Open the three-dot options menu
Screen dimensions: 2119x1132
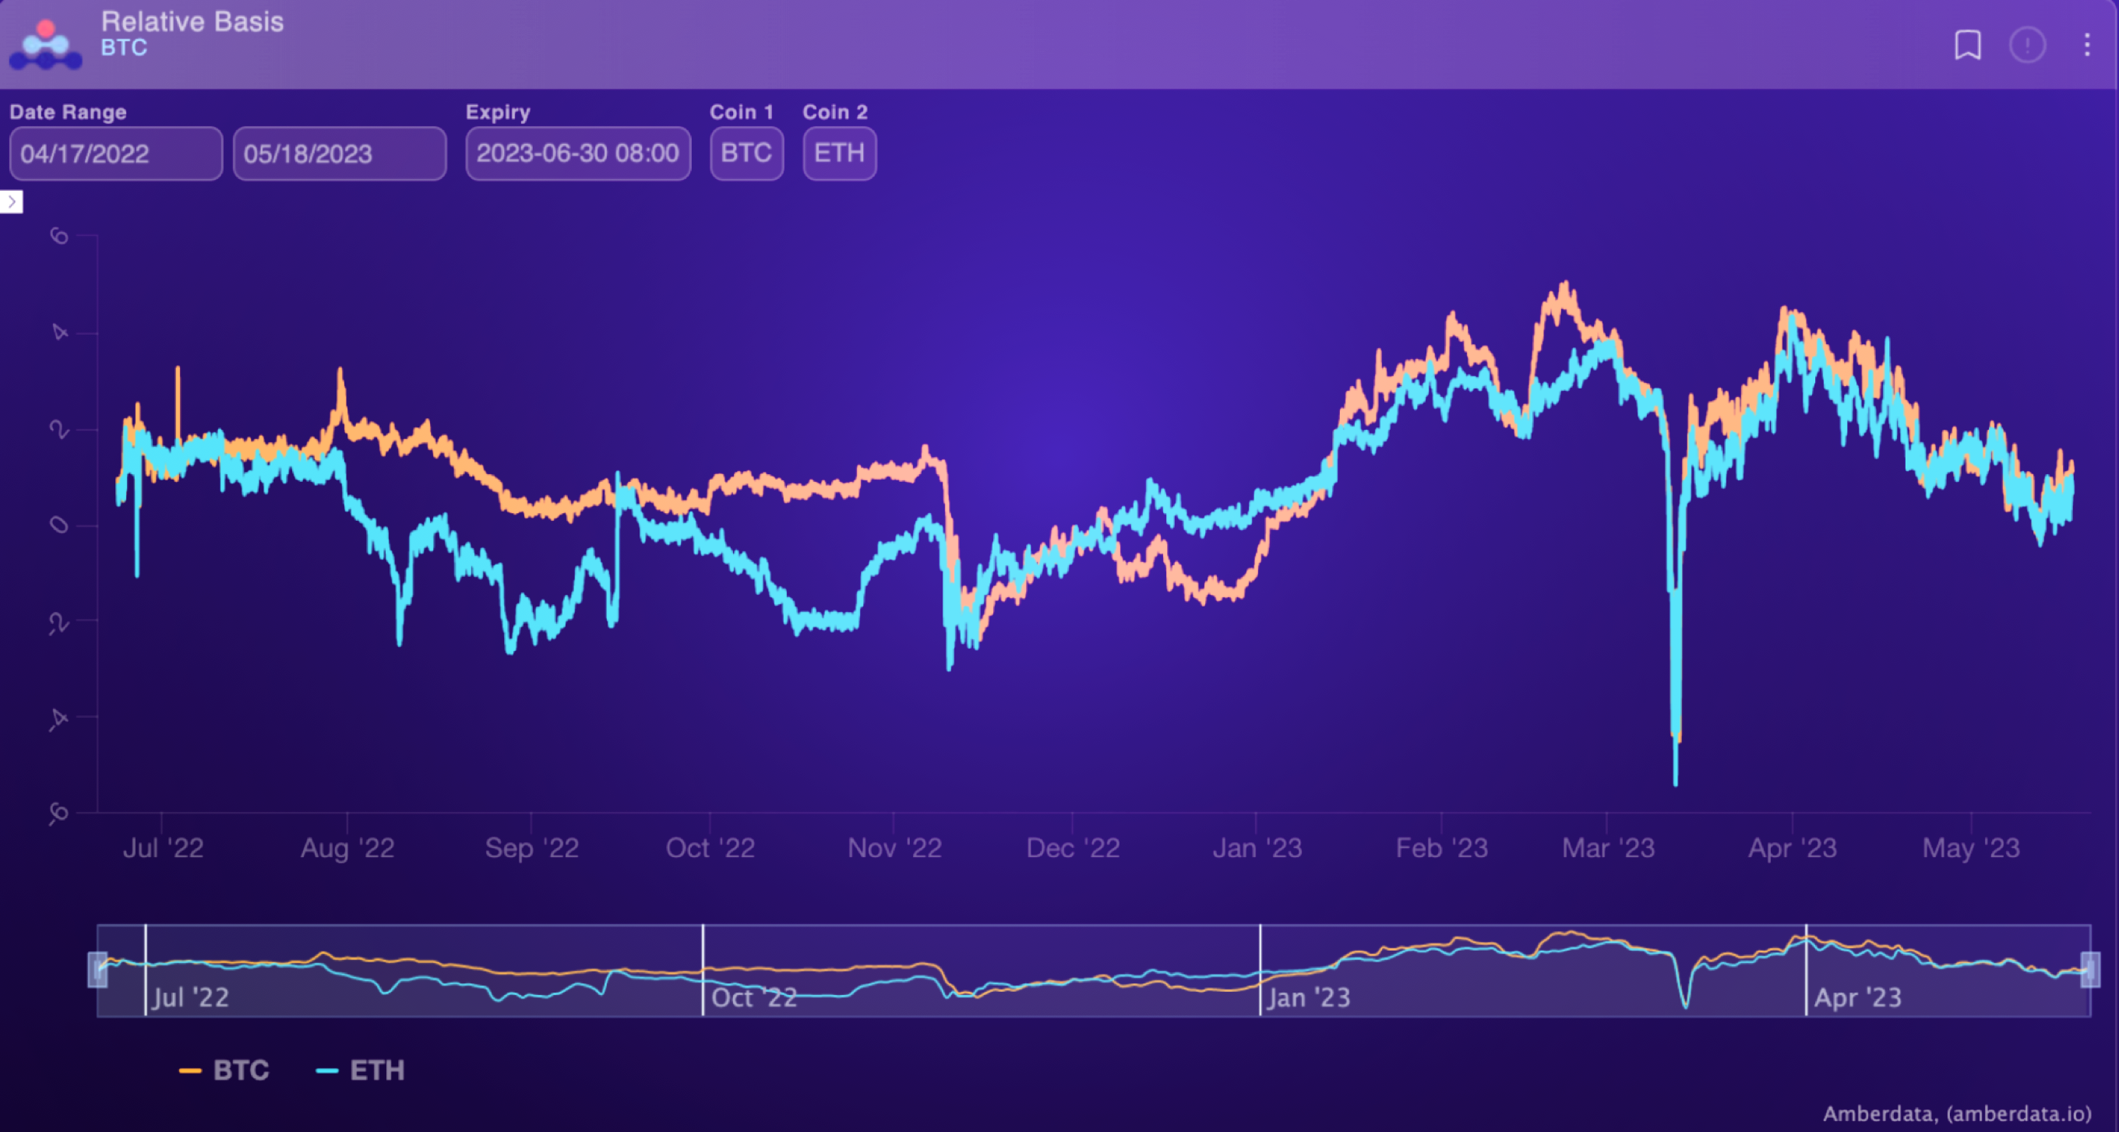(x=2087, y=45)
